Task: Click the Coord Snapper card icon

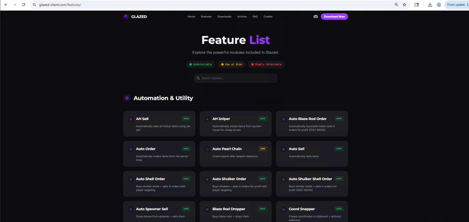Action: tap(283, 210)
